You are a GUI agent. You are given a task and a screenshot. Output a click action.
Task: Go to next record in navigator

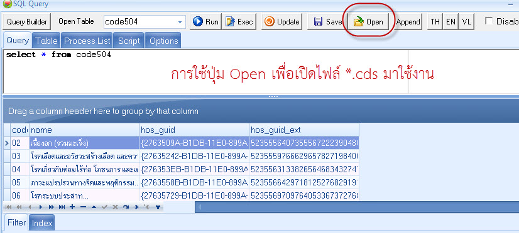coord(41,207)
